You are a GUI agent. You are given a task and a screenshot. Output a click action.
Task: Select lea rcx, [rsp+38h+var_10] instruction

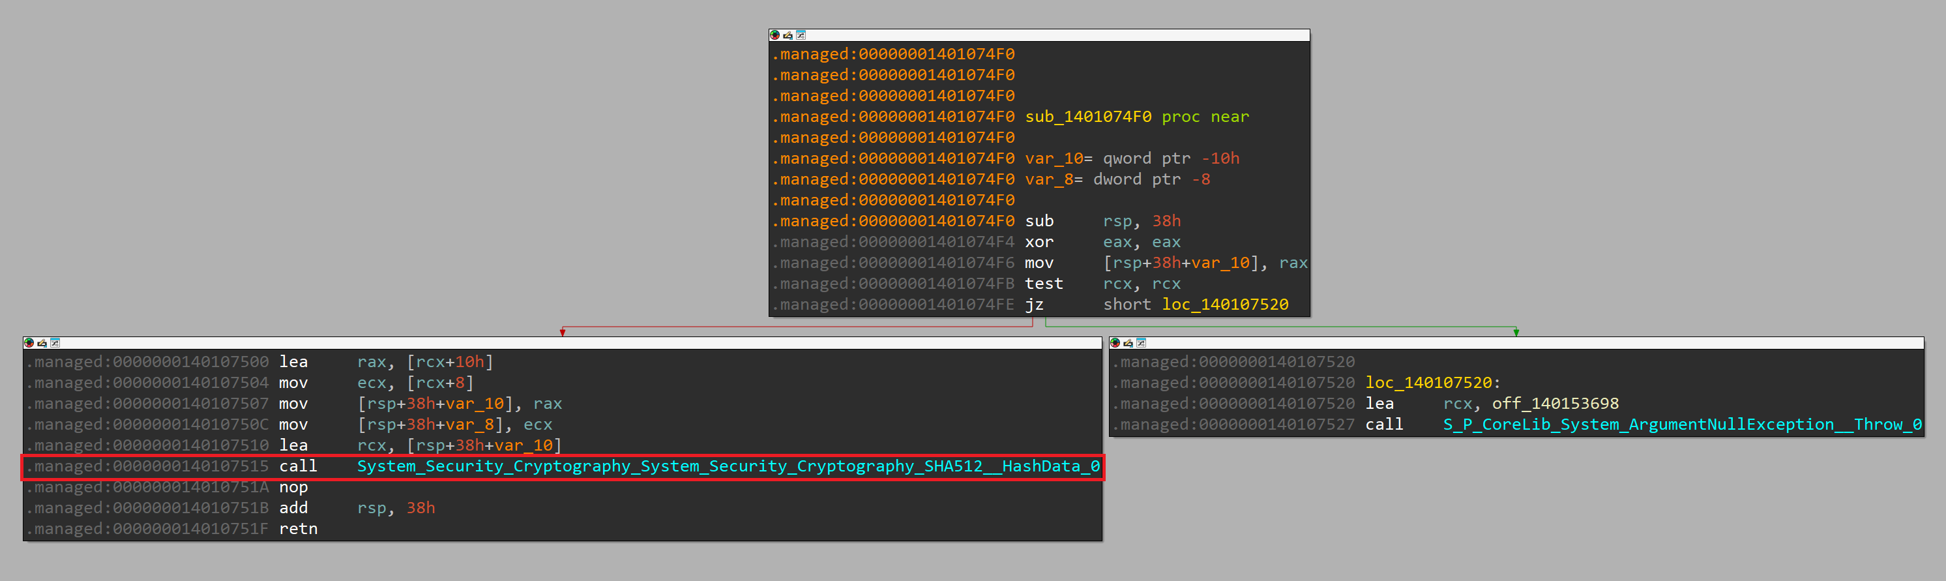coord(420,446)
